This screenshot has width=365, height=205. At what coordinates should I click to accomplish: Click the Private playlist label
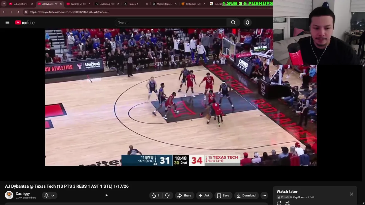coord(283,197)
